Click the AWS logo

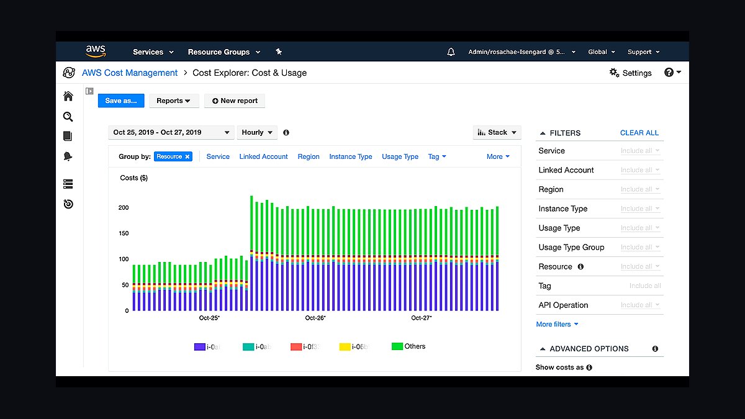point(96,52)
